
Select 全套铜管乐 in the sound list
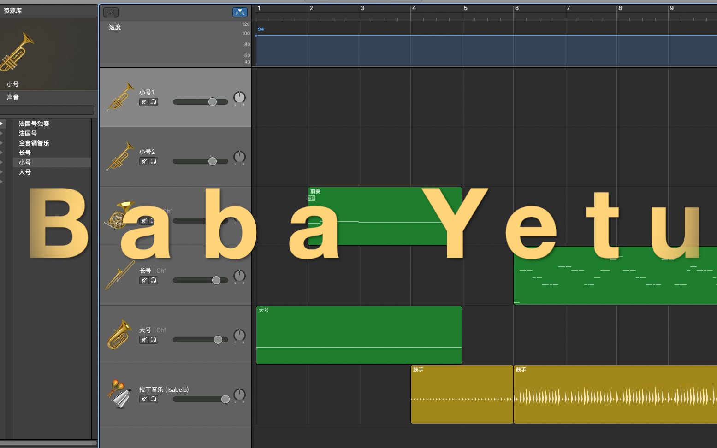pyautogui.click(x=34, y=143)
